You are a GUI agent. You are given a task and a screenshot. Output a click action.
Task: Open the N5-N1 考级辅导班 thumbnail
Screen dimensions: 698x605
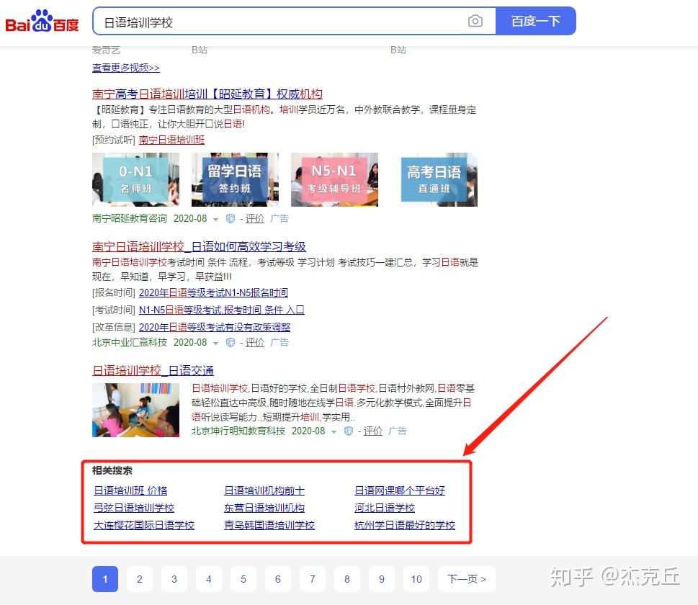coord(334,179)
